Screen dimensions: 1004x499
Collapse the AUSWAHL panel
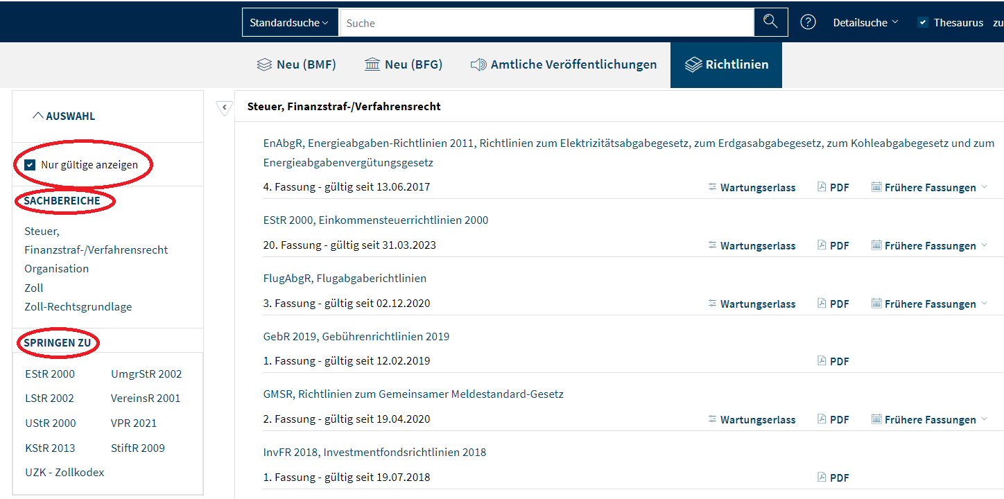point(64,116)
